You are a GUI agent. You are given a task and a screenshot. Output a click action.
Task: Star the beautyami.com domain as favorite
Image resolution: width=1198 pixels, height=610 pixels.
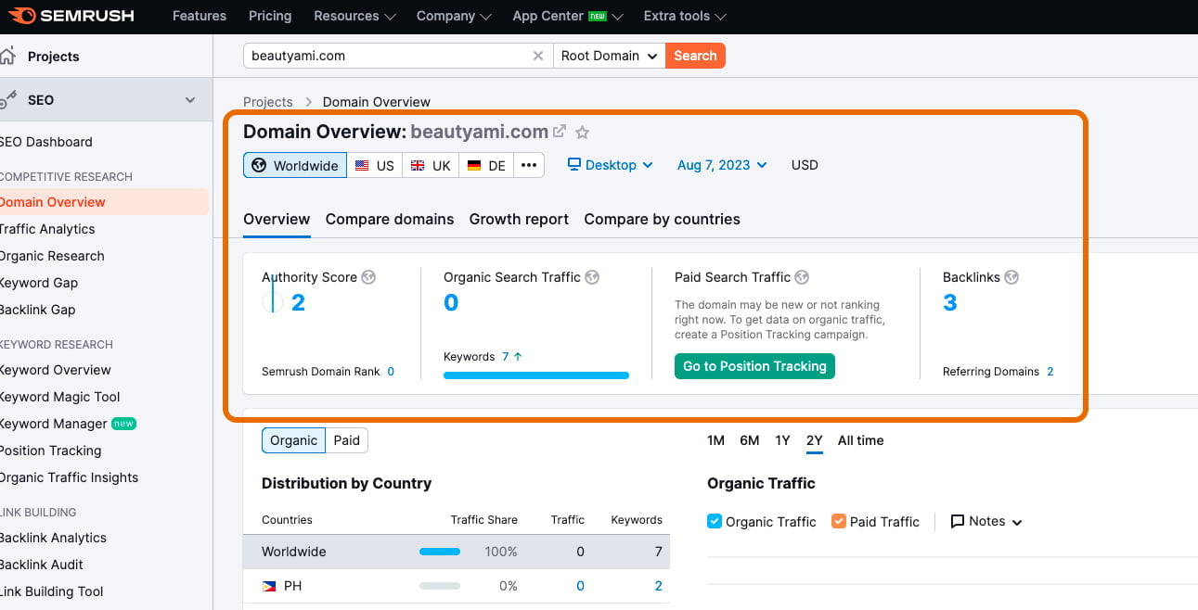[582, 132]
